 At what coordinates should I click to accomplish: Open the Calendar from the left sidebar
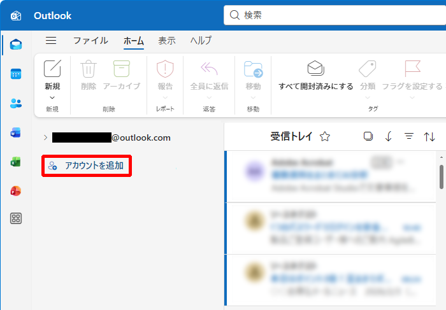(16, 74)
